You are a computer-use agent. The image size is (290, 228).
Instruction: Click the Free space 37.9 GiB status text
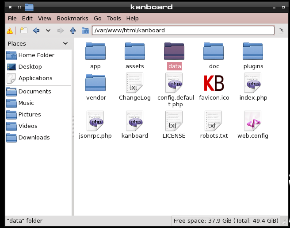tap(226, 221)
